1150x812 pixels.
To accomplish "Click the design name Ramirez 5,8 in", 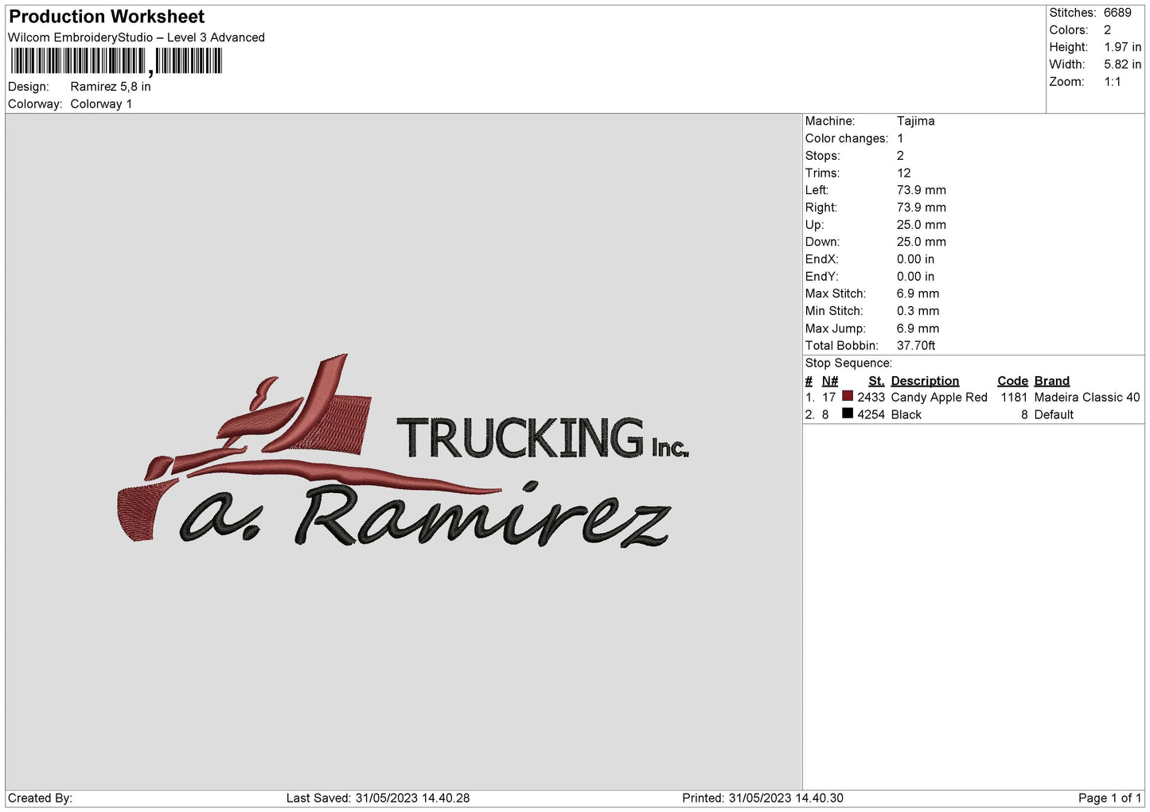I will coord(111,87).
